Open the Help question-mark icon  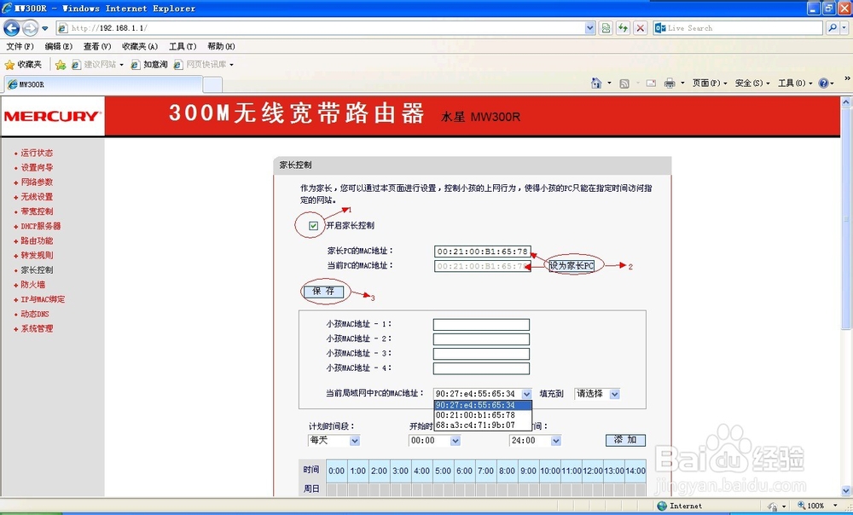click(x=822, y=83)
